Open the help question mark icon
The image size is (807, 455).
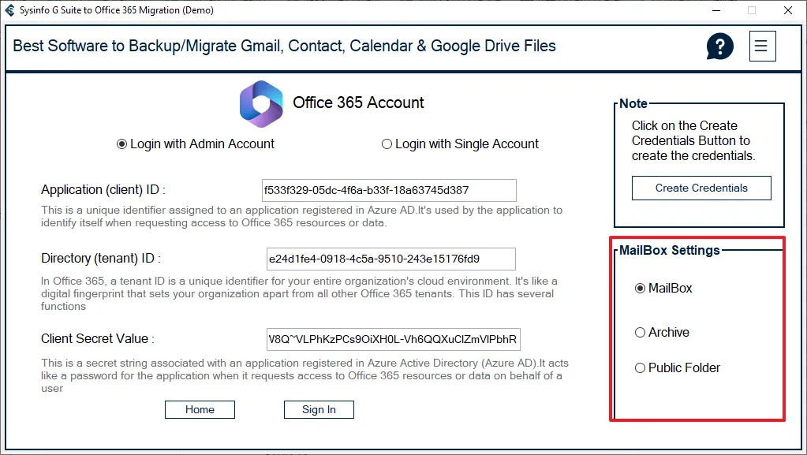[719, 47]
